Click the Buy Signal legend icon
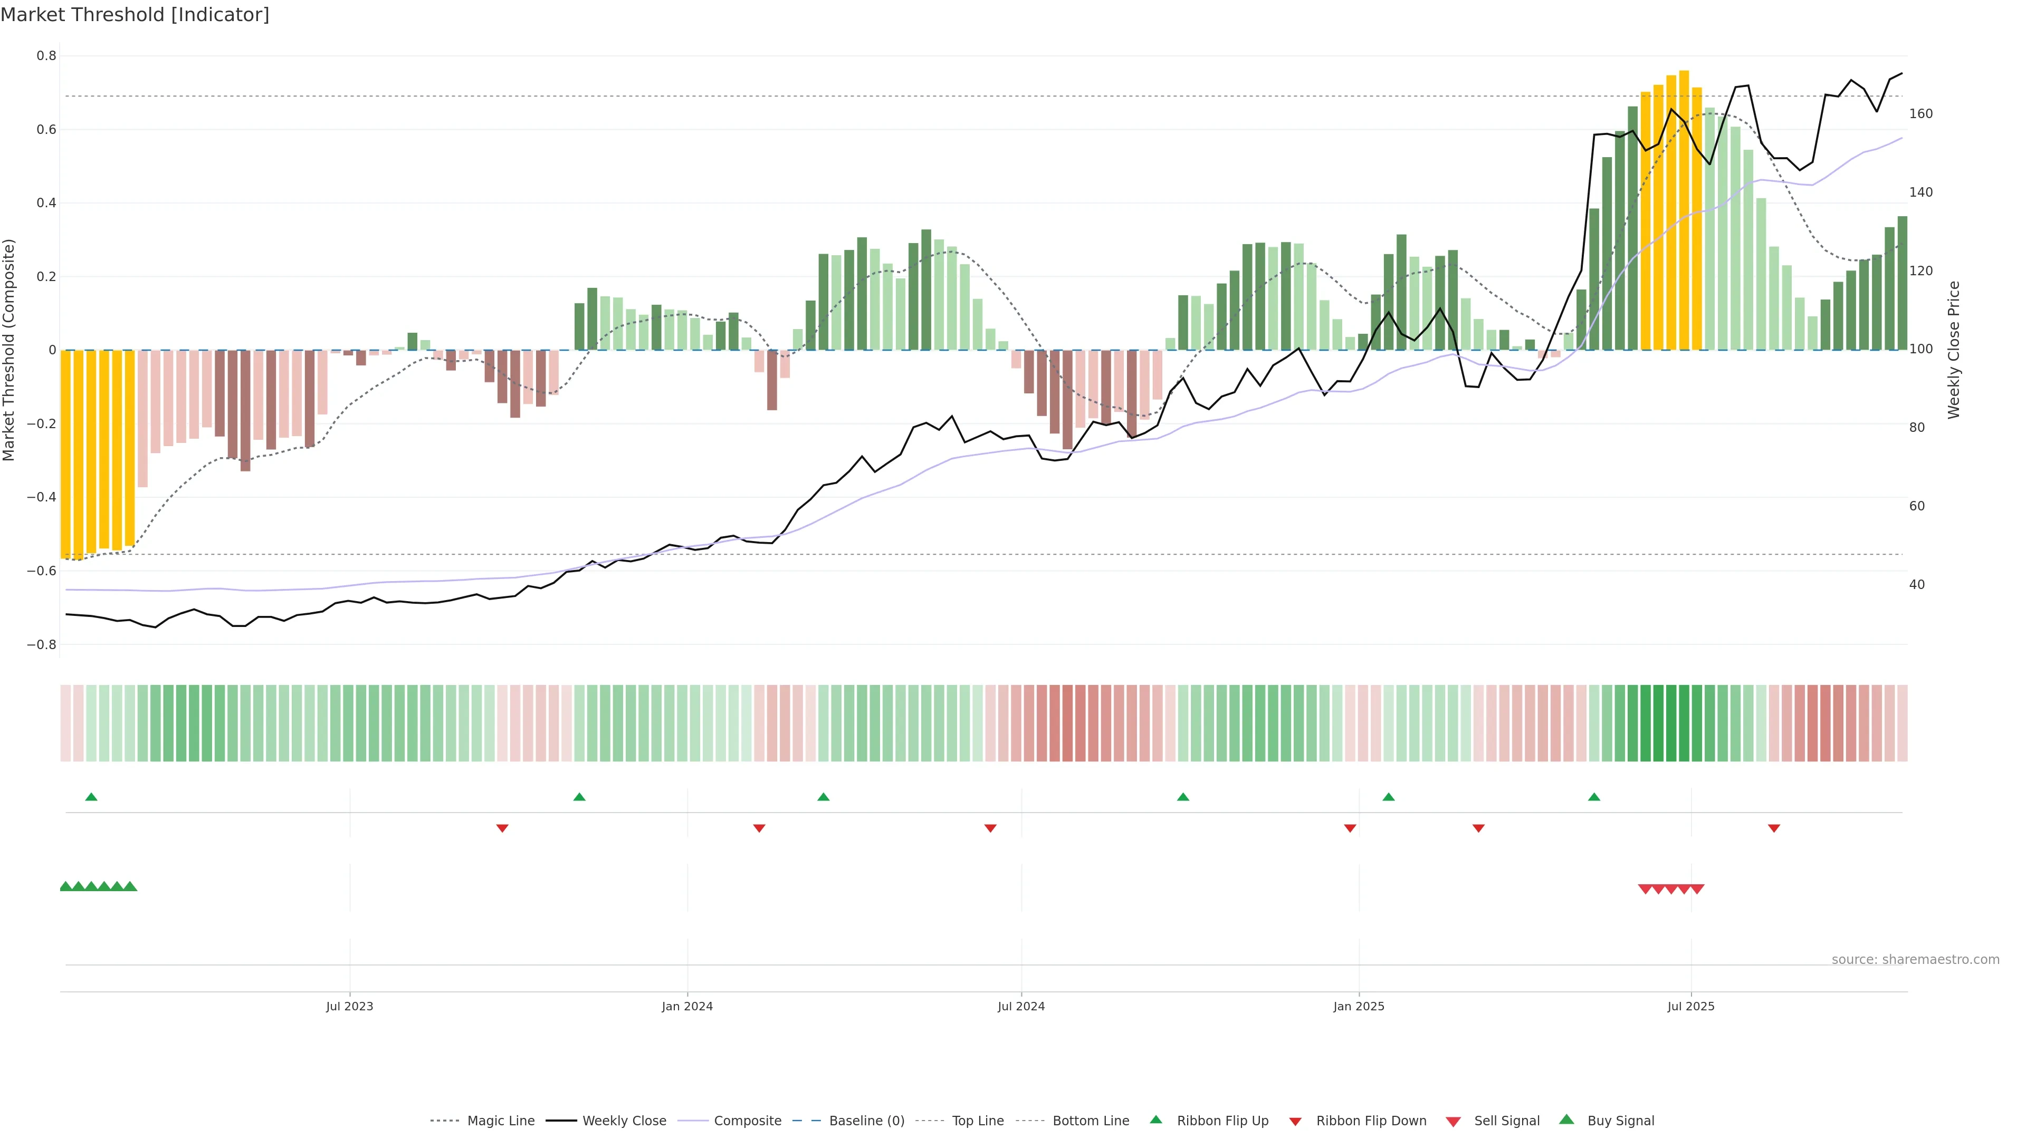This screenshot has width=2026, height=1139. (1566, 1120)
